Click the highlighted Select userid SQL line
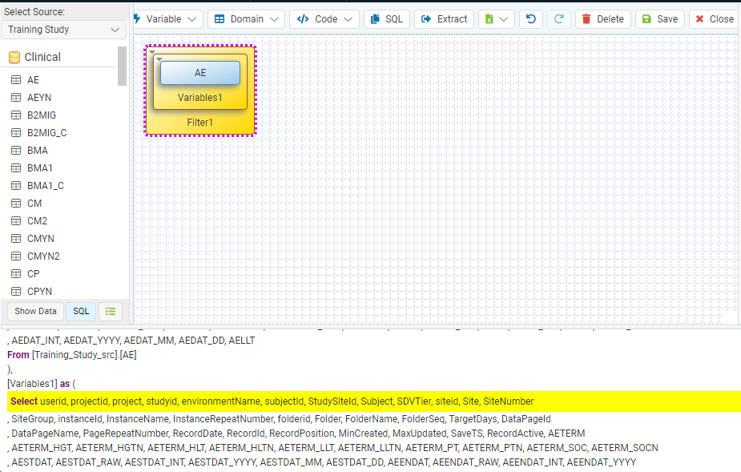This screenshot has width=741, height=472. tap(373, 401)
